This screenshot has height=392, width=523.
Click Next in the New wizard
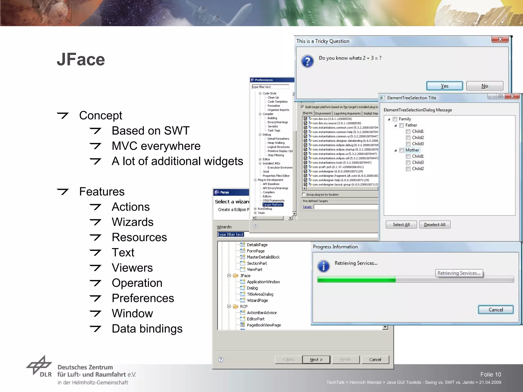point(316,360)
